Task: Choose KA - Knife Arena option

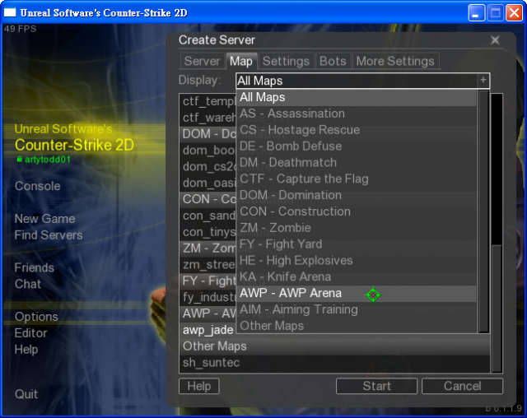Action: click(357, 276)
